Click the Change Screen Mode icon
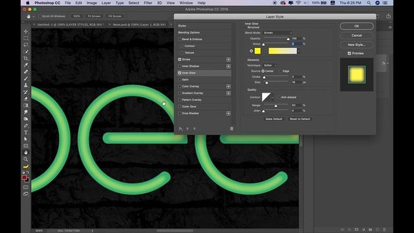 coord(26,194)
